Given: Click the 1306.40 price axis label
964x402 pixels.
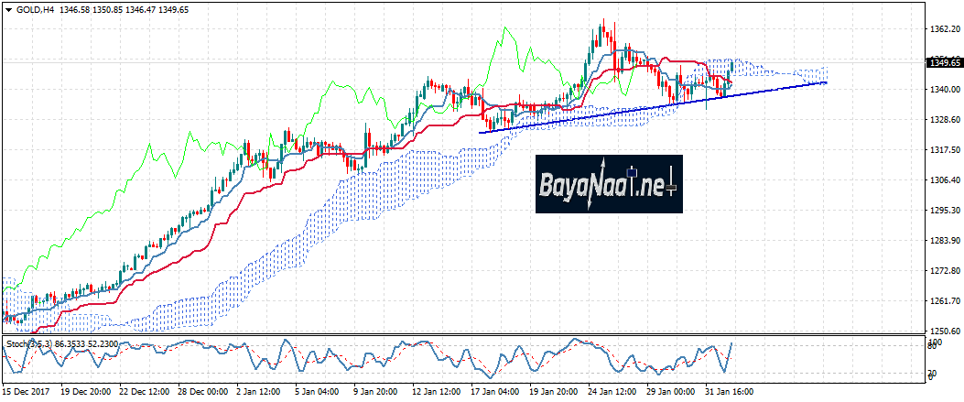Looking at the screenshot, I should pyautogui.click(x=944, y=180).
